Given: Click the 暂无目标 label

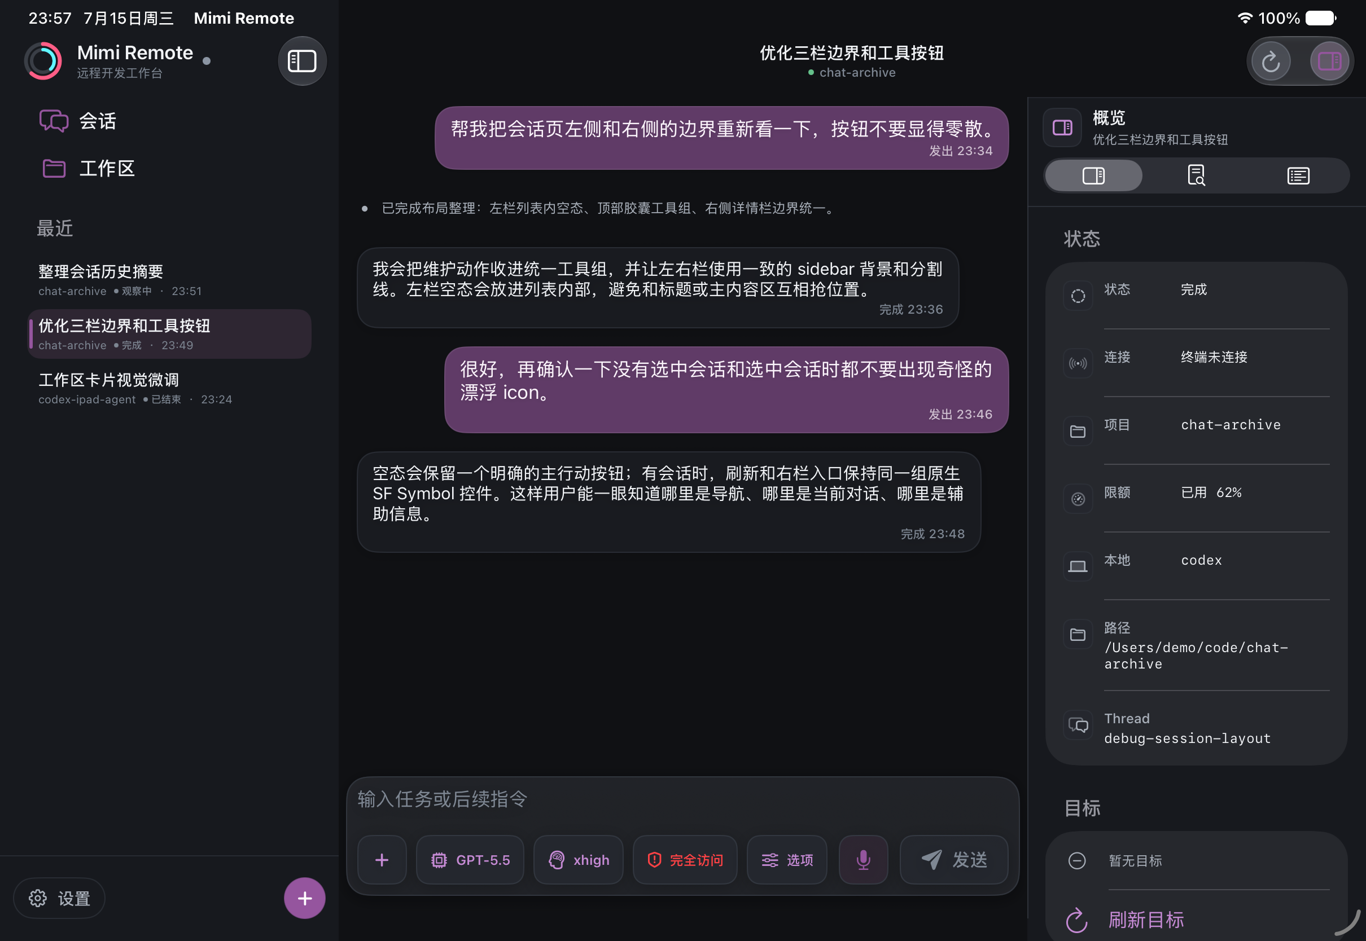Looking at the screenshot, I should tap(1135, 861).
